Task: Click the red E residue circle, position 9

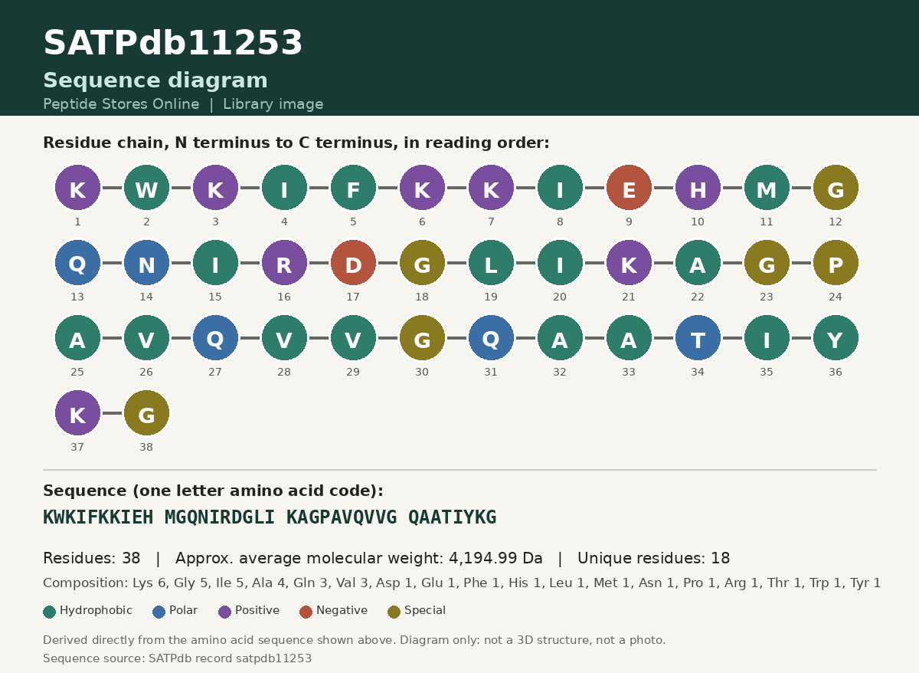Action: (x=629, y=188)
